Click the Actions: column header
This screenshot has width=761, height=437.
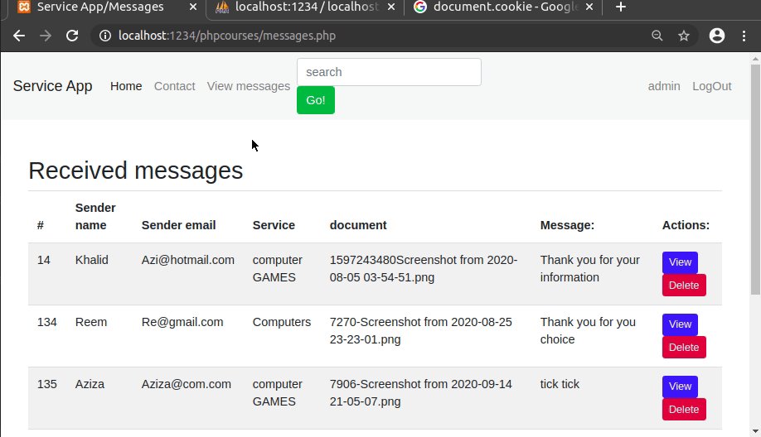tap(686, 225)
